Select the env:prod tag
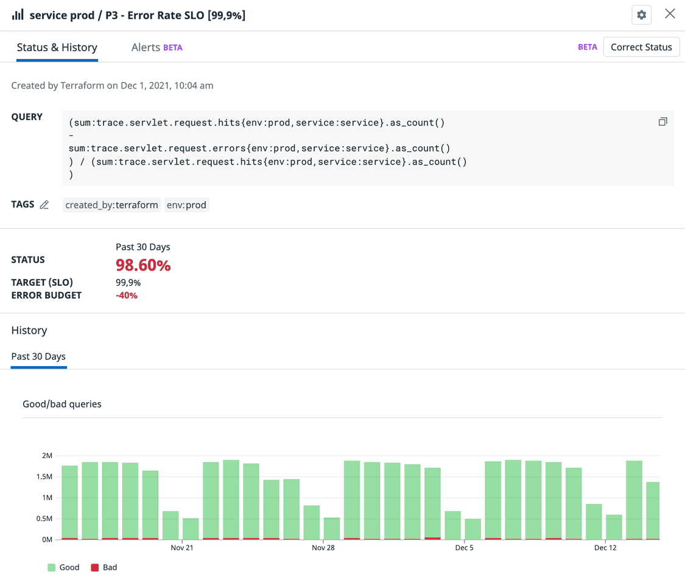The width and height of the screenshot is (685, 580). pyautogui.click(x=186, y=205)
